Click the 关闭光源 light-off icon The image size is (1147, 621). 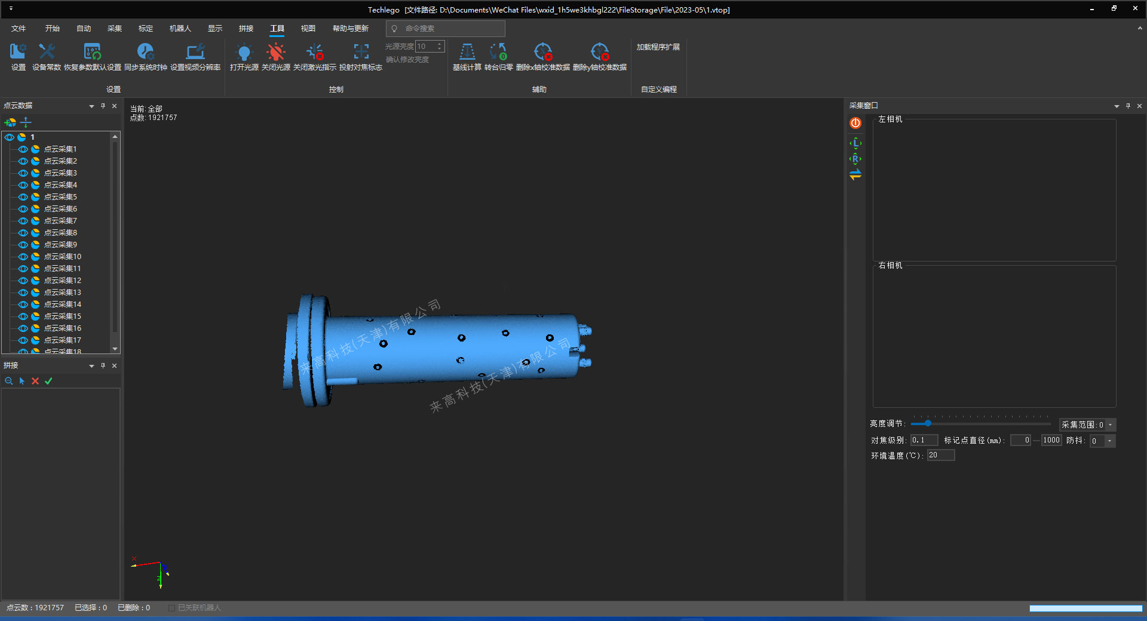(x=276, y=53)
